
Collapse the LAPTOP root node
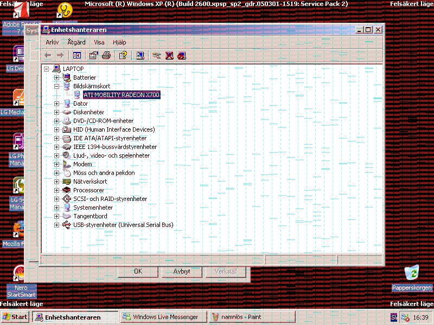point(47,69)
